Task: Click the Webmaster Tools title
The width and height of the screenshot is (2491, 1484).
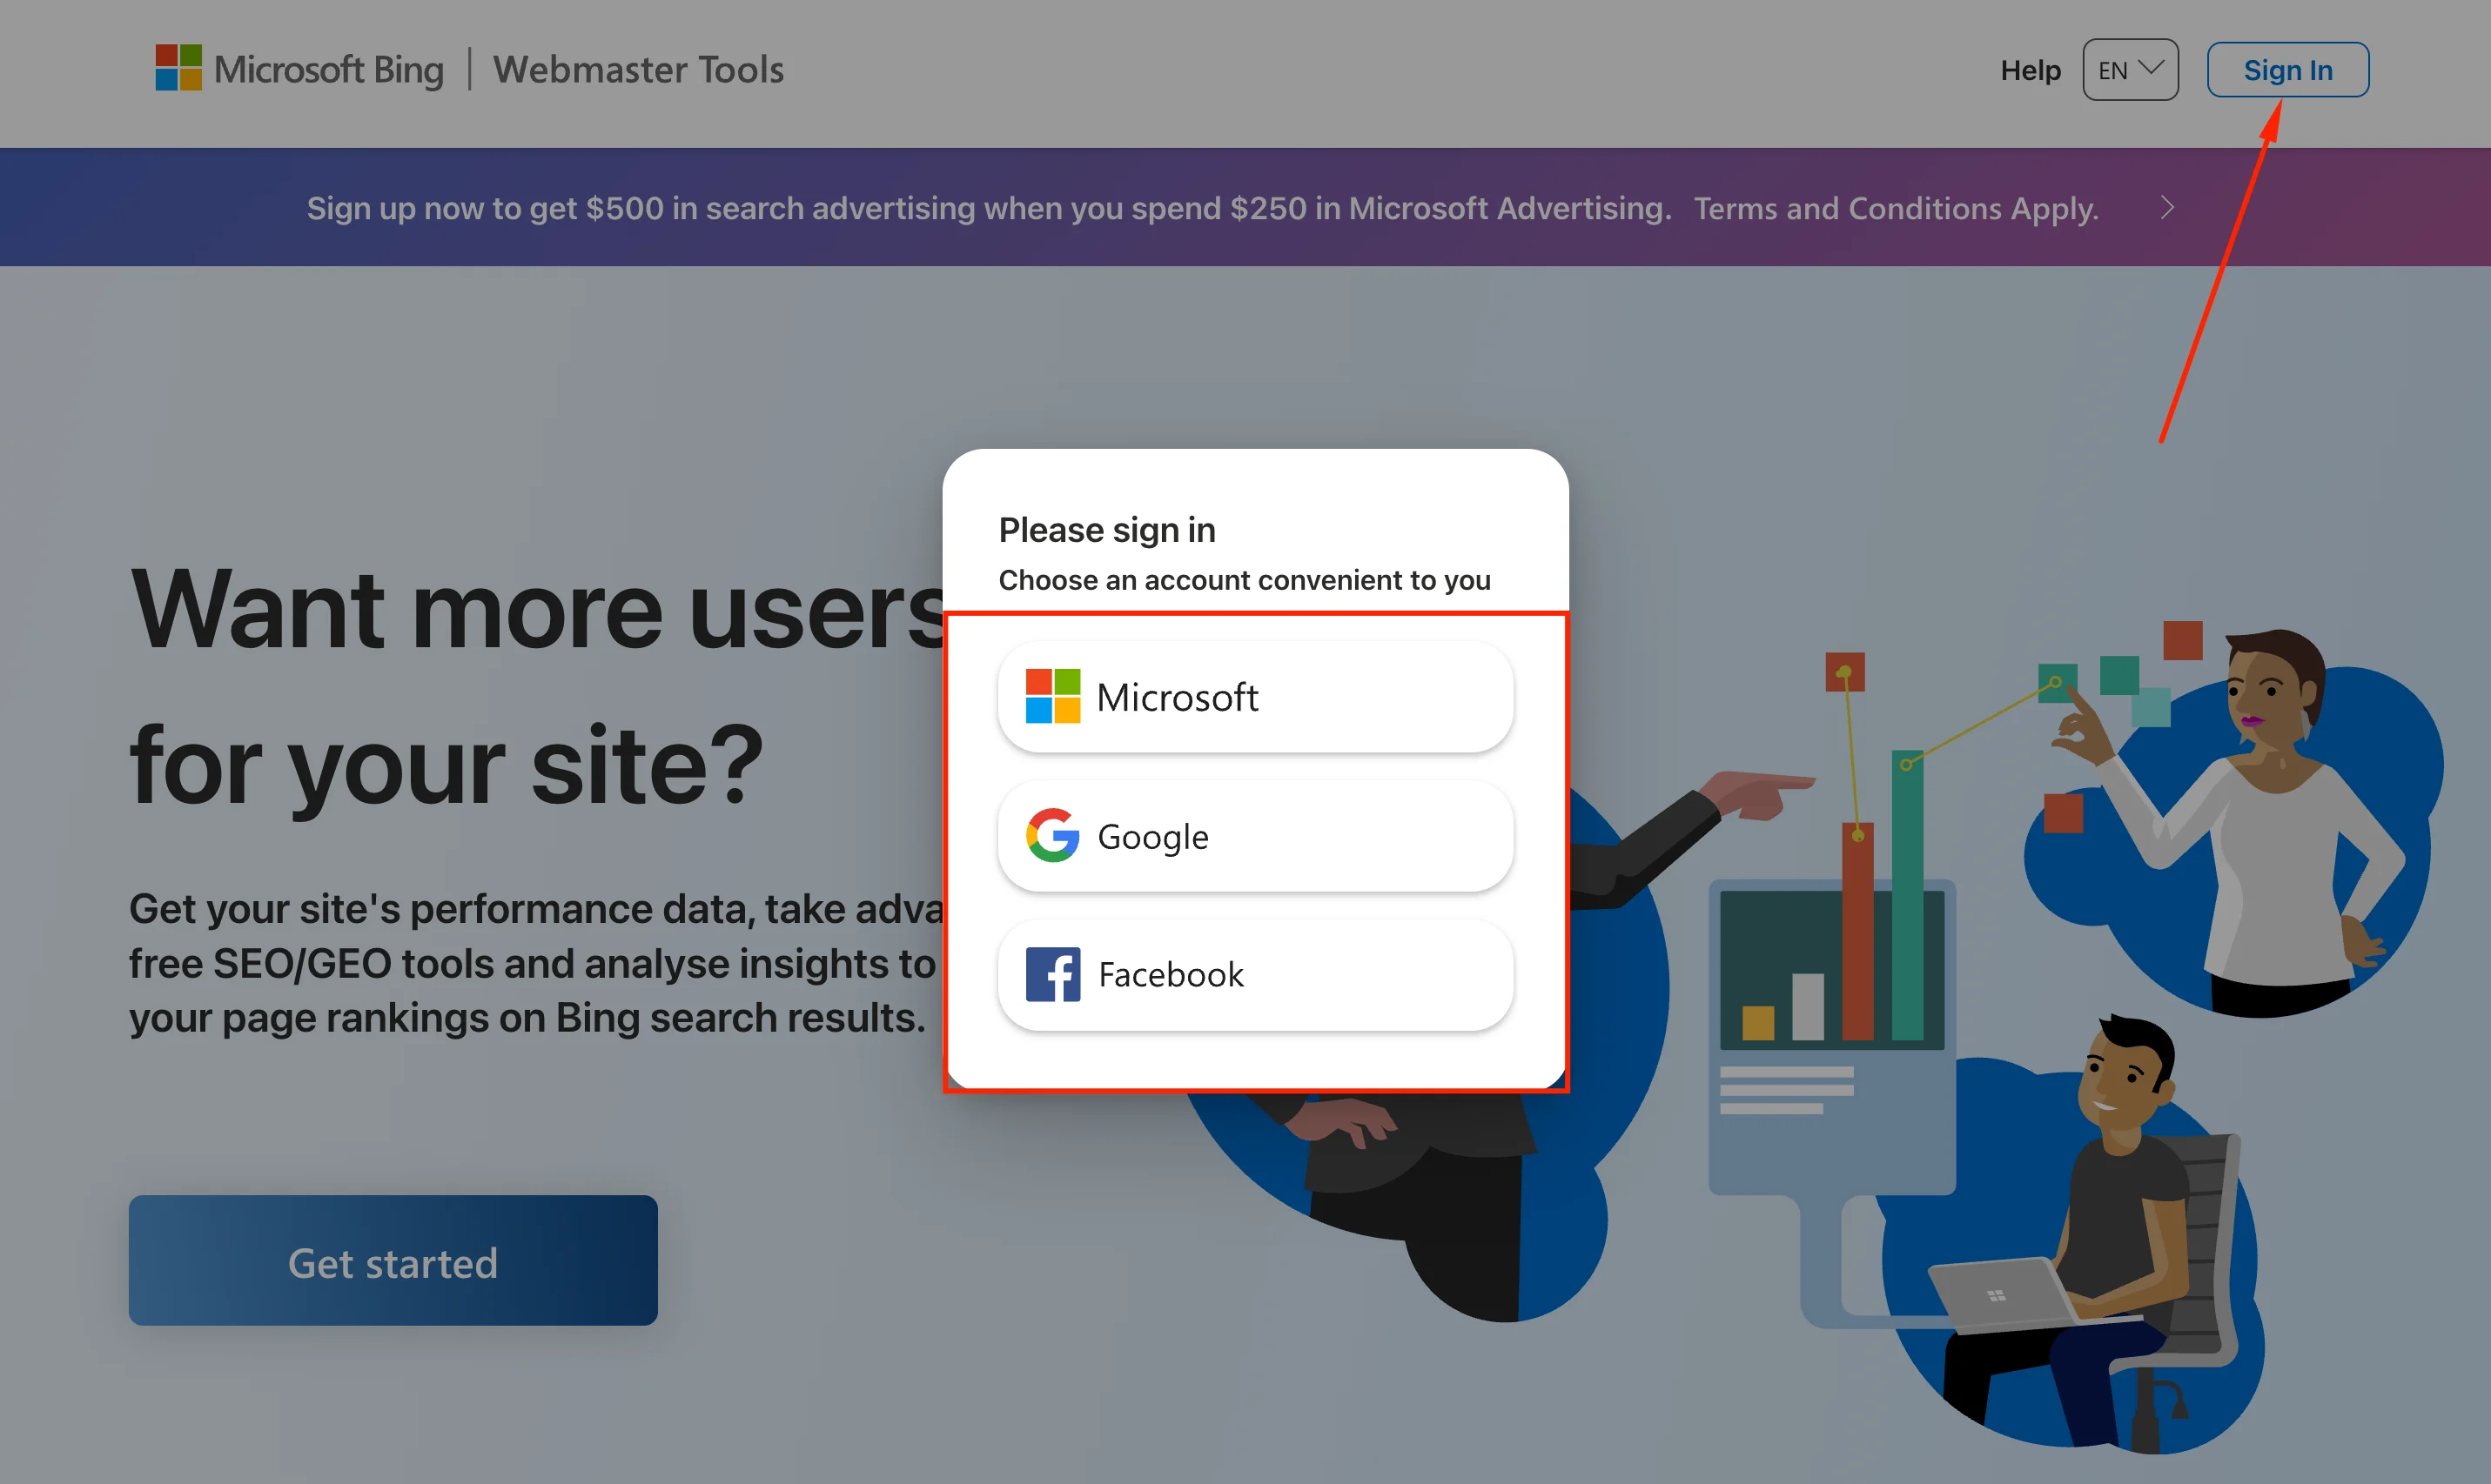Action: 638,70
